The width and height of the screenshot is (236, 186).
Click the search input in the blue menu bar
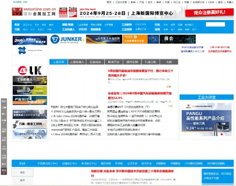point(215,24)
